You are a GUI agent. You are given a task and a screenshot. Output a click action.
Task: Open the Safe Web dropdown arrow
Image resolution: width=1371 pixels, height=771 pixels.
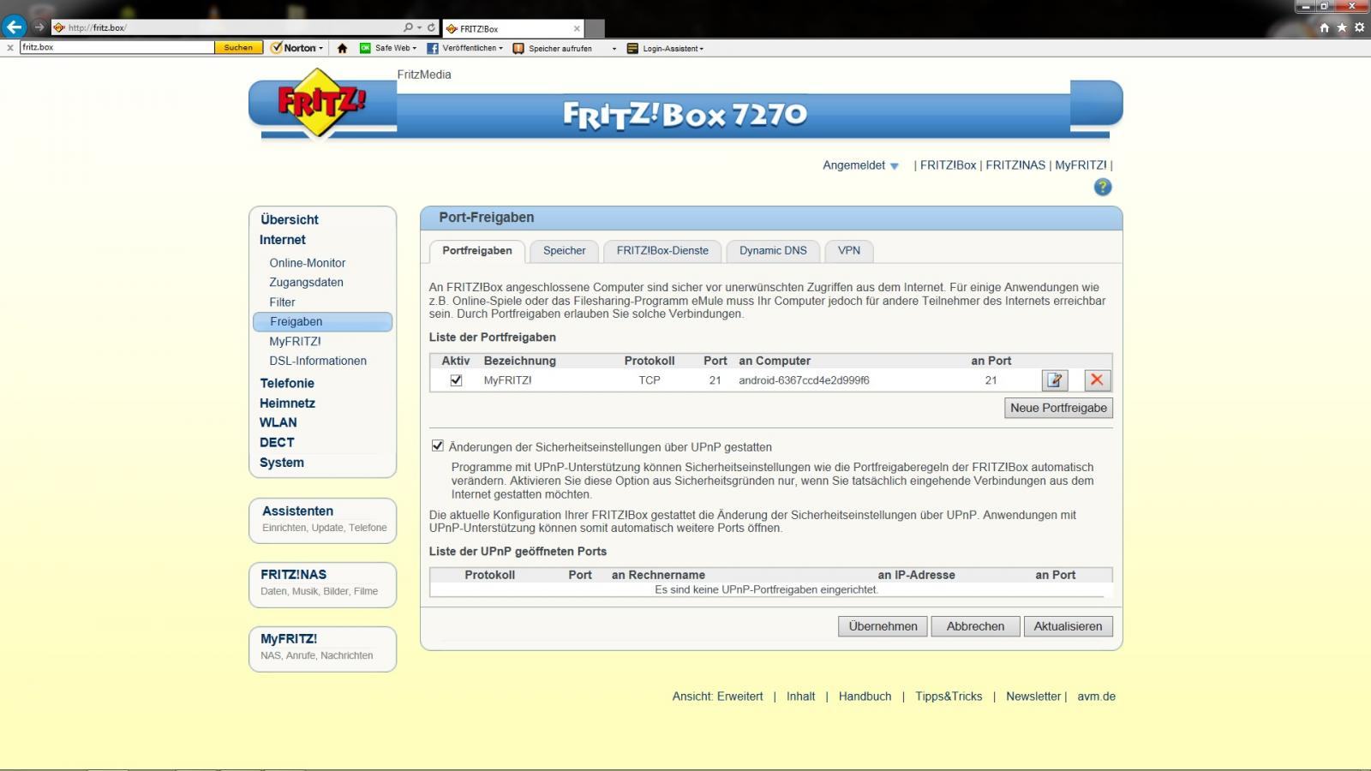tap(415, 49)
